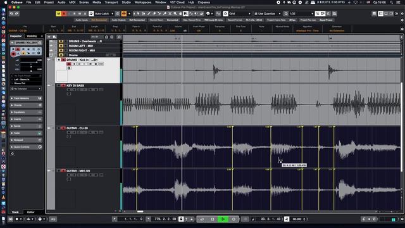The height and width of the screenshot is (228, 405).
Task: Click the green Play button
Action: (223, 219)
